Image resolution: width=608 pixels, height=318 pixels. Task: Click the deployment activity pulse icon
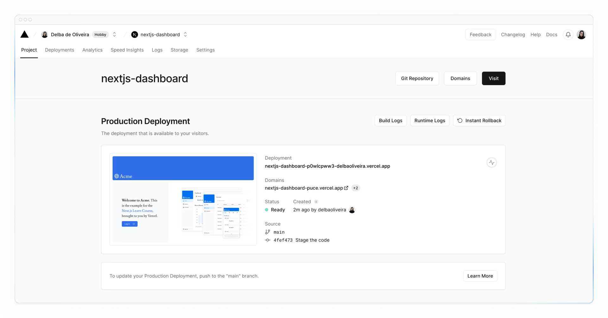(491, 162)
